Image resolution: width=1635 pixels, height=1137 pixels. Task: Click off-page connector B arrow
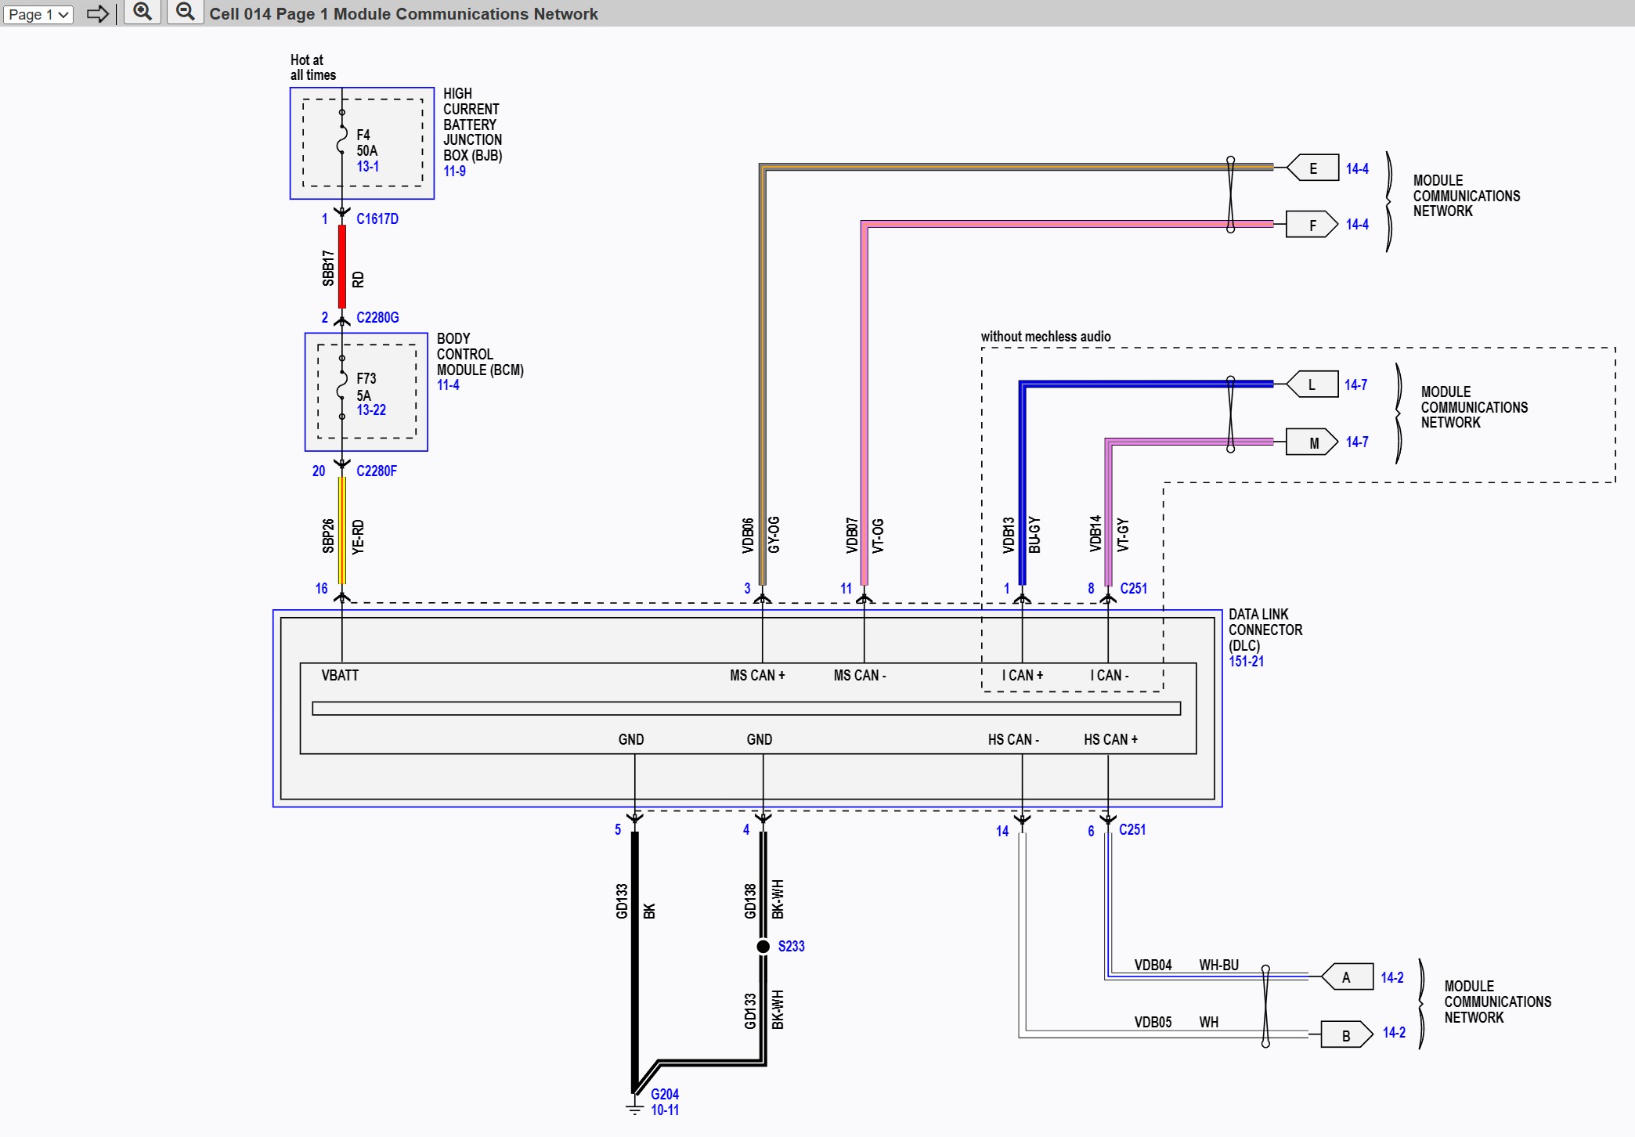pyautogui.click(x=1346, y=1035)
